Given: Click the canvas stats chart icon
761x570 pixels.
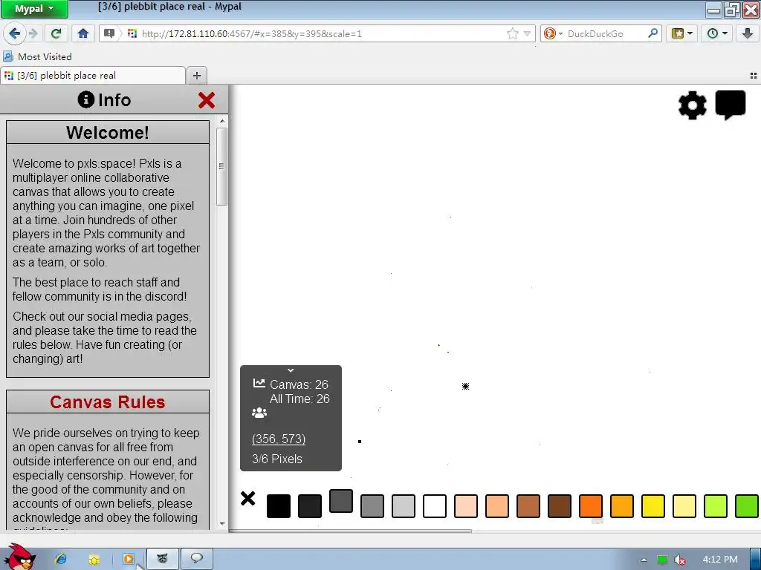Looking at the screenshot, I should click(x=259, y=384).
